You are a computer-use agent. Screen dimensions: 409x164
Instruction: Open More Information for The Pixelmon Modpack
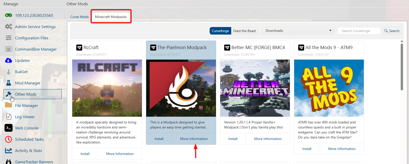coord(194,139)
